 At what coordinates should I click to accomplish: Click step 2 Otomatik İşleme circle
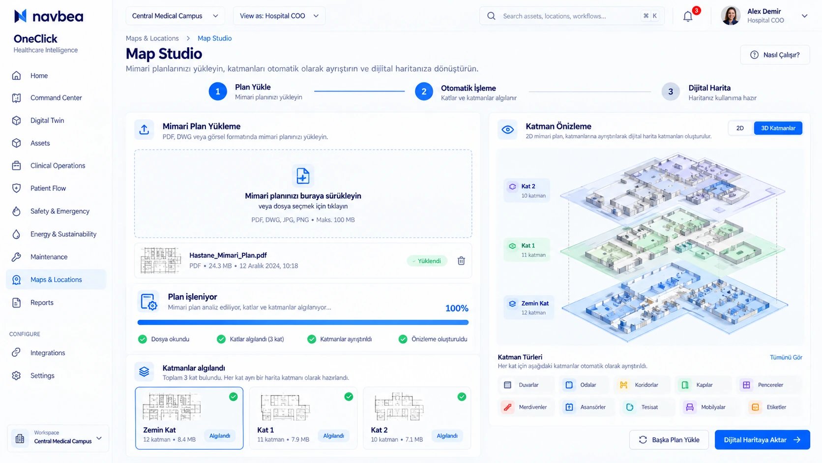[424, 92]
